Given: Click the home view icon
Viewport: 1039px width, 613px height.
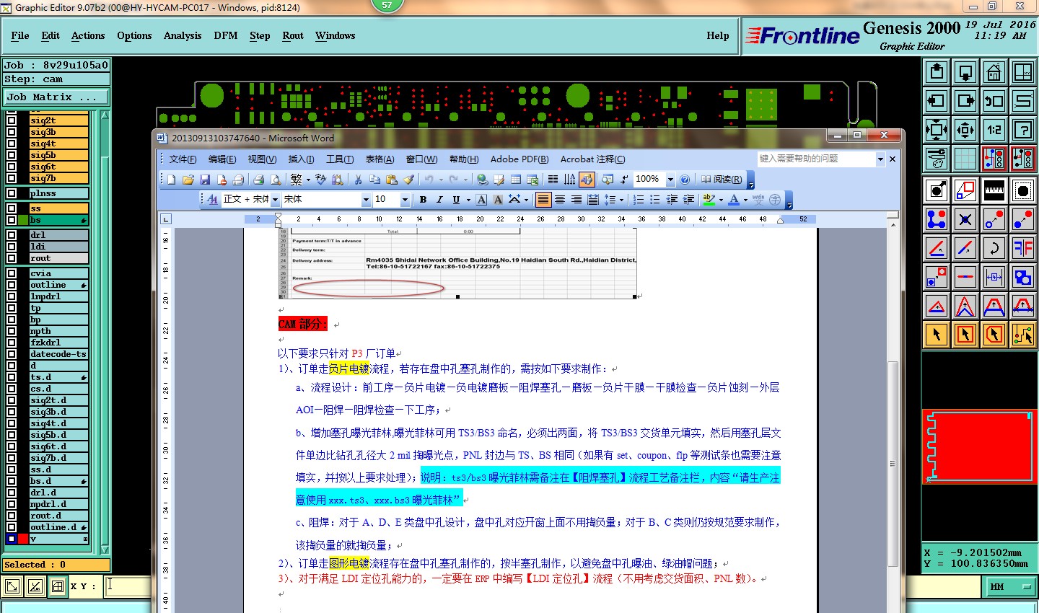Looking at the screenshot, I should 994,73.
